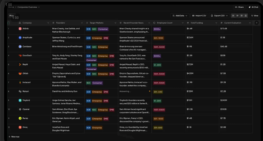Click the Tinybird company logo icon
263x141 pixels.
(x=20, y=100)
